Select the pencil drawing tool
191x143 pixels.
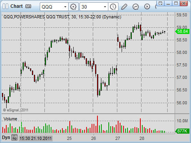124,7
